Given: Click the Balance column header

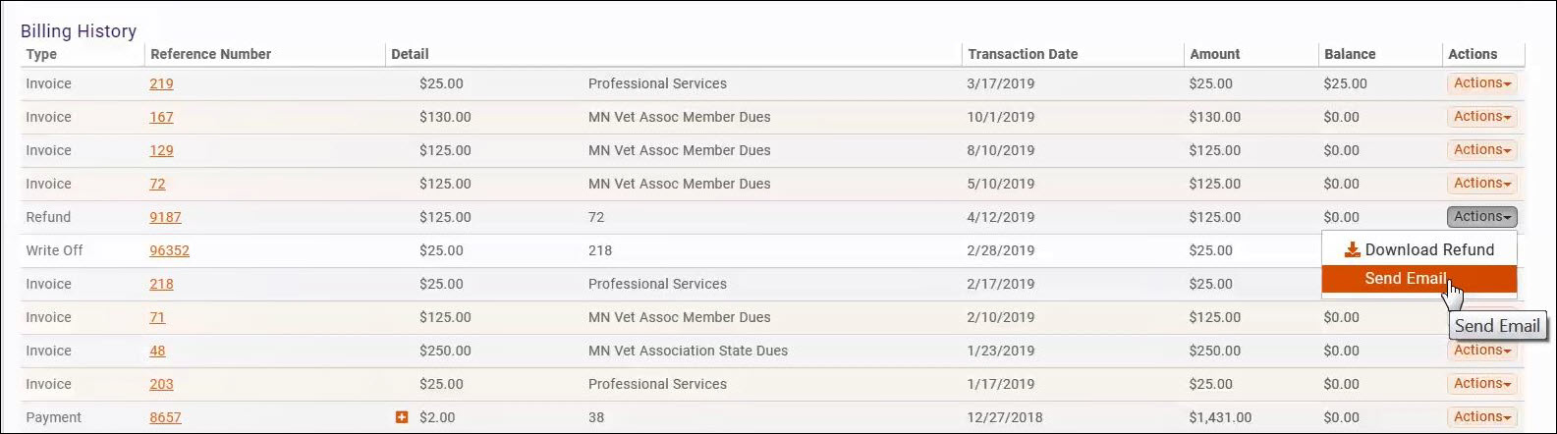Looking at the screenshot, I should [x=1350, y=54].
